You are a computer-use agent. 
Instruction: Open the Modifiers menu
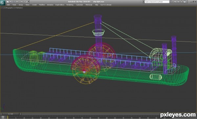(x=42, y=5)
